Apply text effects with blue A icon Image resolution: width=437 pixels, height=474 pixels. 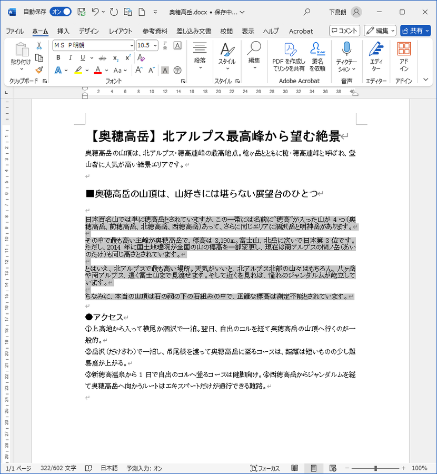(x=58, y=71)
